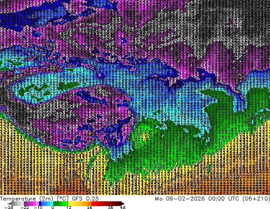
Task: Click the 0 legend value label
Action: click(x=53, y=207)
